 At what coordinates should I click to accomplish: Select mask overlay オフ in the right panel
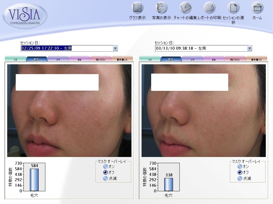click(x=240, y=172)
